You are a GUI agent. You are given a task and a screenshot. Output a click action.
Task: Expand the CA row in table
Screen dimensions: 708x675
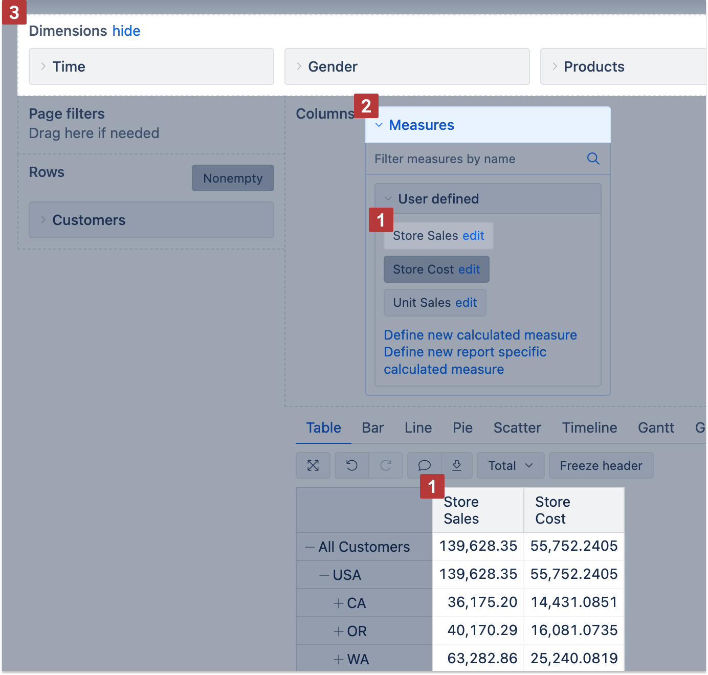338,603
